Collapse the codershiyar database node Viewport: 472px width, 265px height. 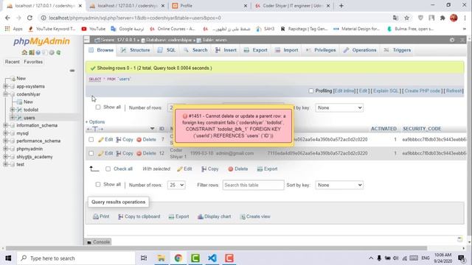[5, 94]
